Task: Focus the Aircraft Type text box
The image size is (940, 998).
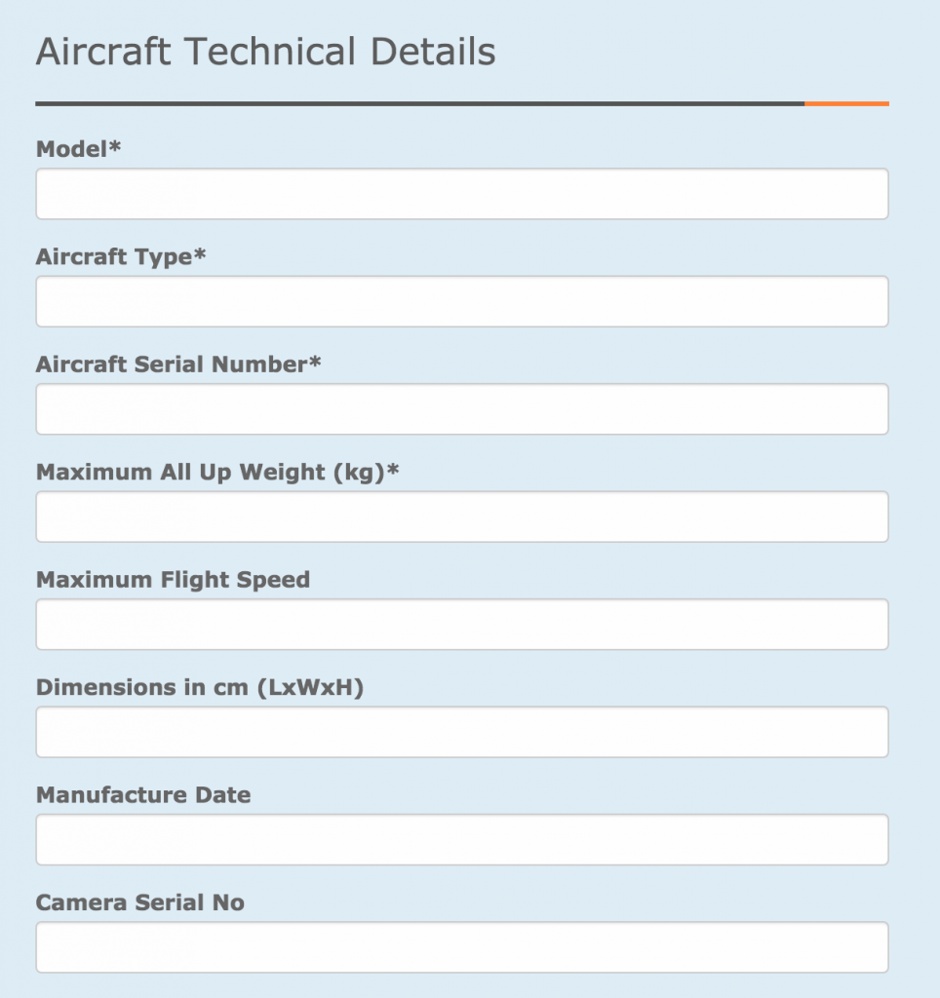Action: (x=461, y=301)
